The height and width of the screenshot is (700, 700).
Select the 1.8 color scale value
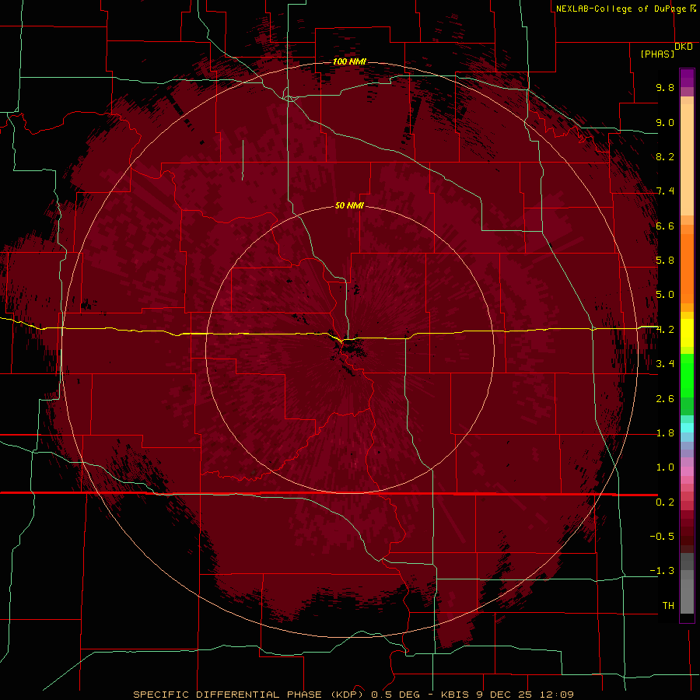[665, 433]
